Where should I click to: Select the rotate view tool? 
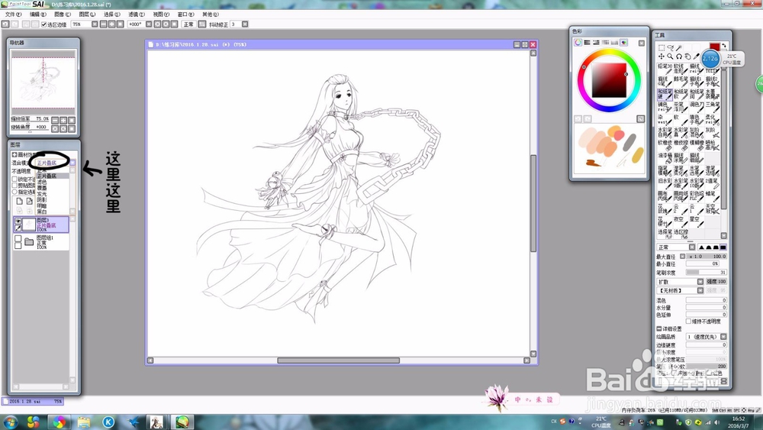coord(679,57)
